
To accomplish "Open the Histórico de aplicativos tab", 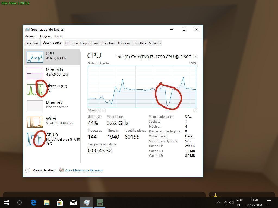I will 81,43.
